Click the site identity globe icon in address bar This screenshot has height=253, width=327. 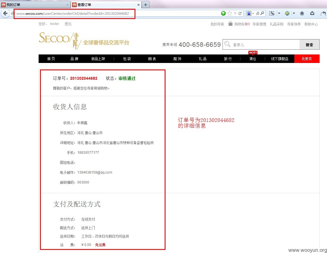point(13,14)
